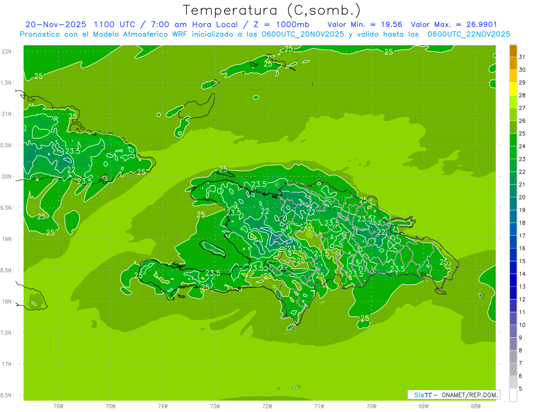Click the color scale label "17"

pyautogui.click(x=522, y=236)
